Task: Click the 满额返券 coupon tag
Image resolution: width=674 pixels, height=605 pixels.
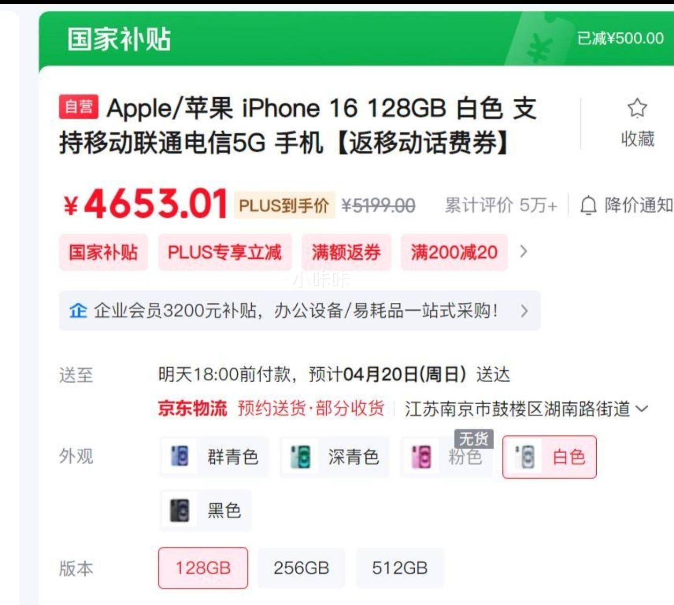Action: 346,253
